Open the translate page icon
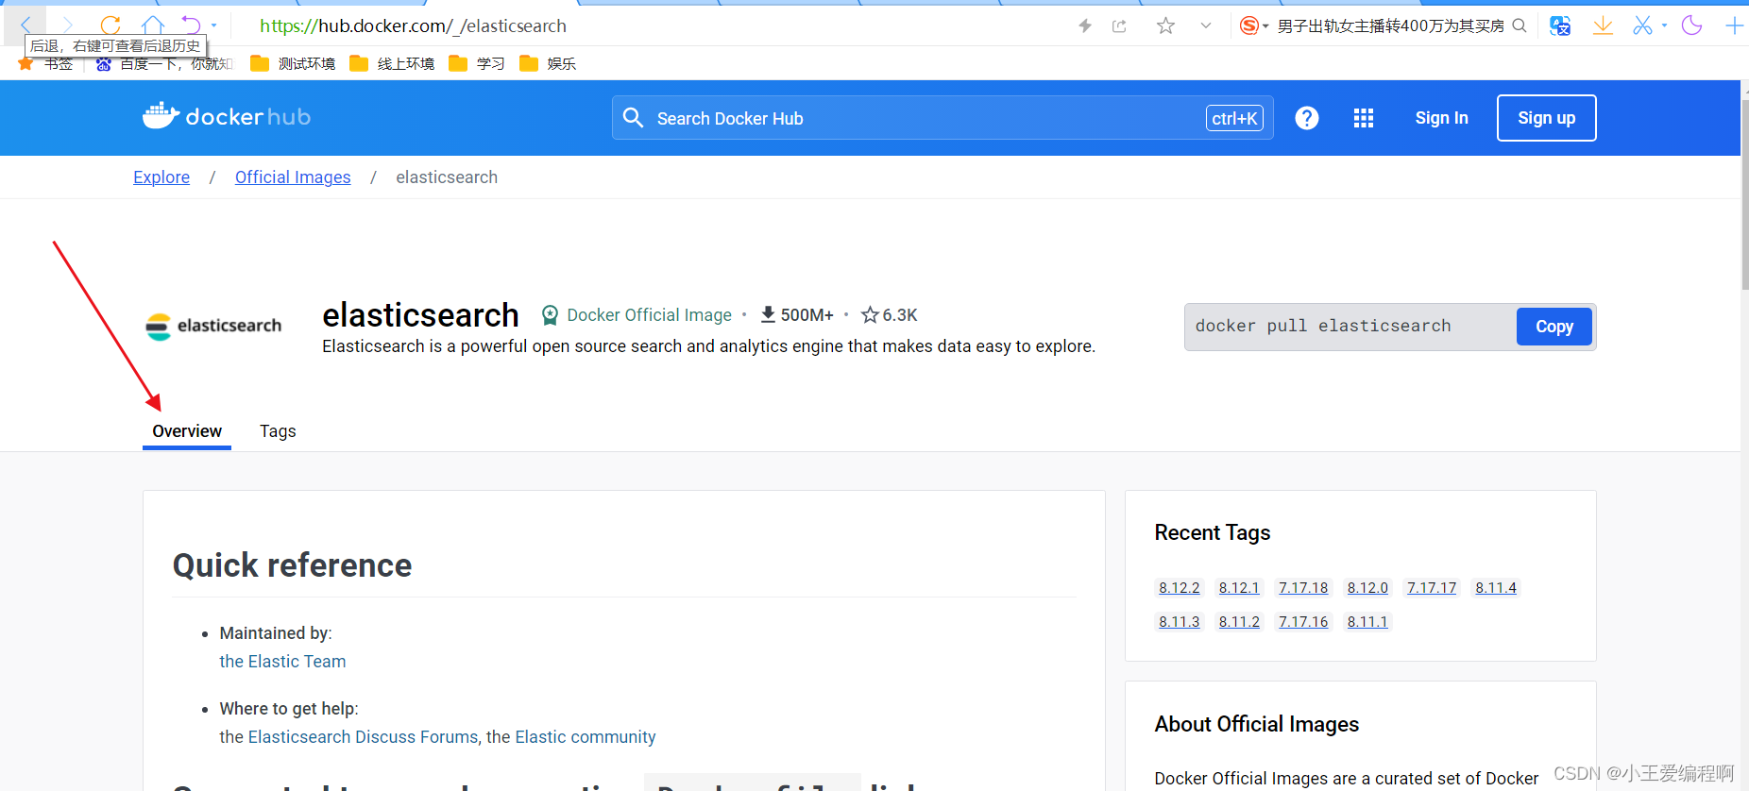1749x791 pixels. coord(1560,25)
